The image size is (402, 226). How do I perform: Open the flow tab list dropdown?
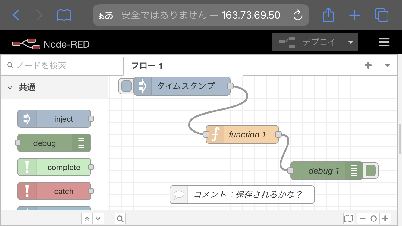point(388,66)
